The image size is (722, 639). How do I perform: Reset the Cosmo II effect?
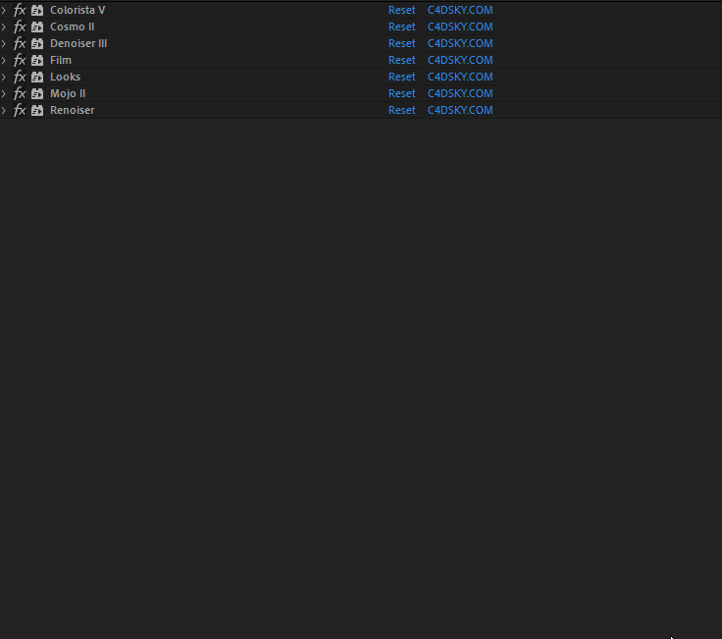(x=401, y=27)
